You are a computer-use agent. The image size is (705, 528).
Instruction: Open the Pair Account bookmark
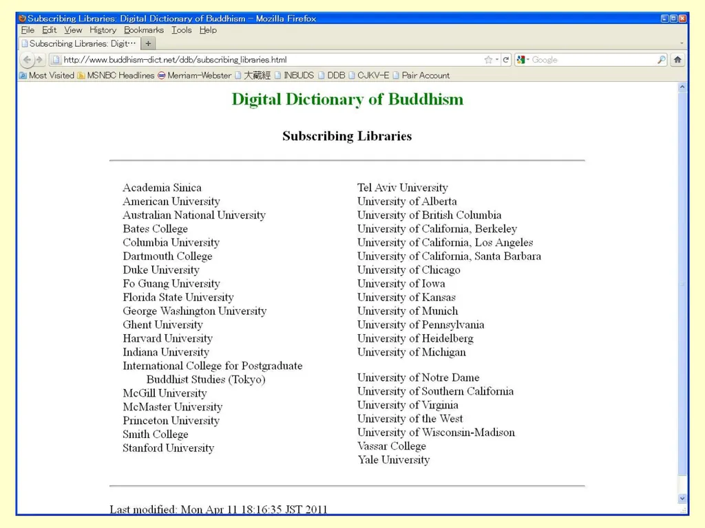click(421, 76)
